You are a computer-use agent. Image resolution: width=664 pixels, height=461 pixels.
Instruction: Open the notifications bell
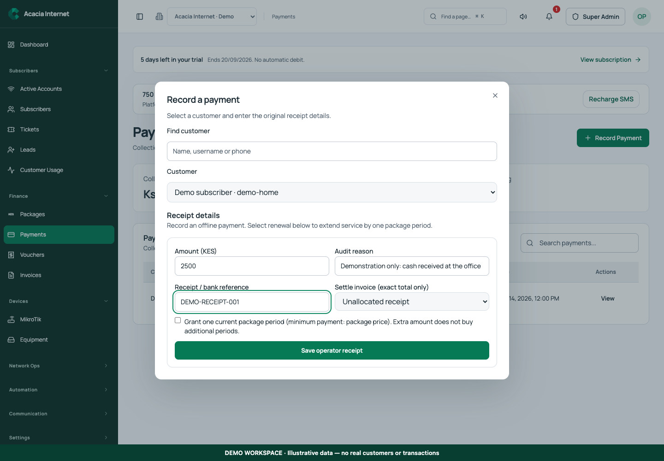click(549, 17)
